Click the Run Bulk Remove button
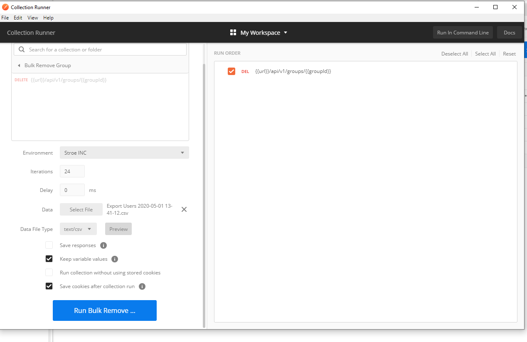Screen dimensions: 527x342 (x=105, y=310)
